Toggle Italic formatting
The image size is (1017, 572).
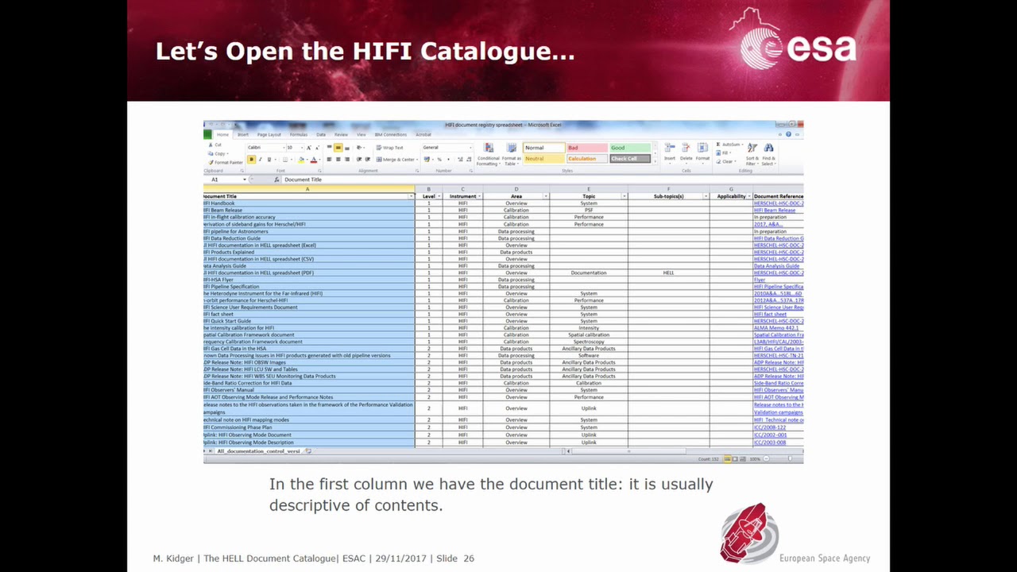pos(261,160)
